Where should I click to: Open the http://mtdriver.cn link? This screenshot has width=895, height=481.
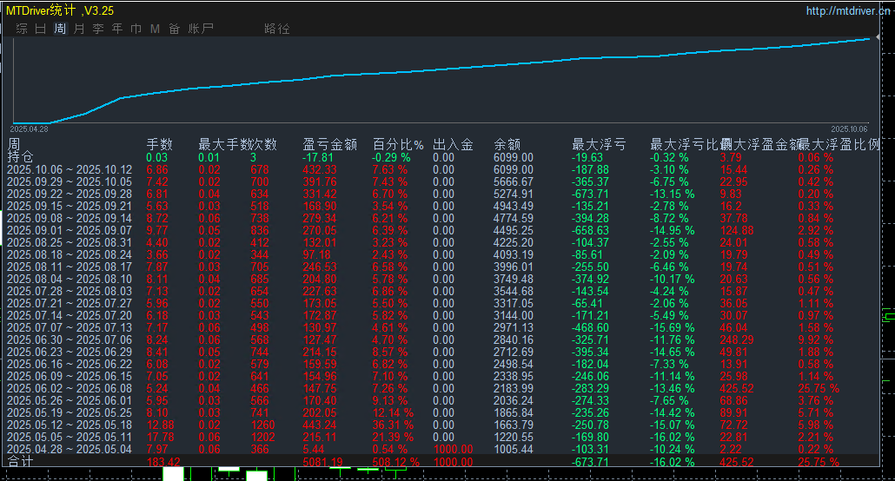[847, 11]
